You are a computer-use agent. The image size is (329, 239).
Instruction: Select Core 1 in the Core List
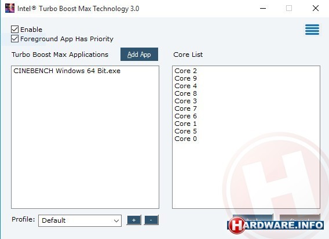click(186, 124)
